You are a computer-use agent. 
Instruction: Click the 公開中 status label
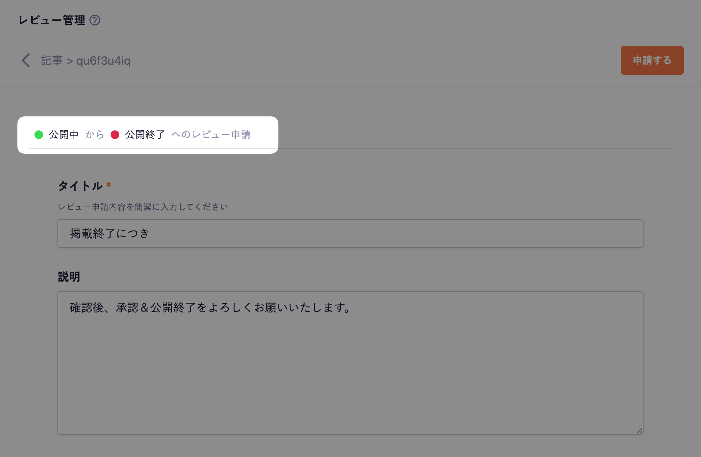64,135
